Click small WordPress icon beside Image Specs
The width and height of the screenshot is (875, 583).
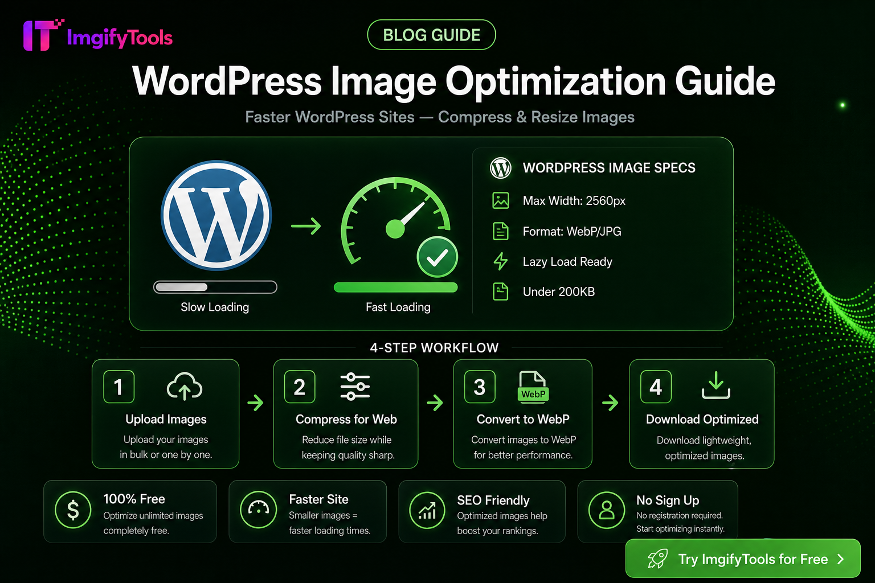click(x=501, y=168)
